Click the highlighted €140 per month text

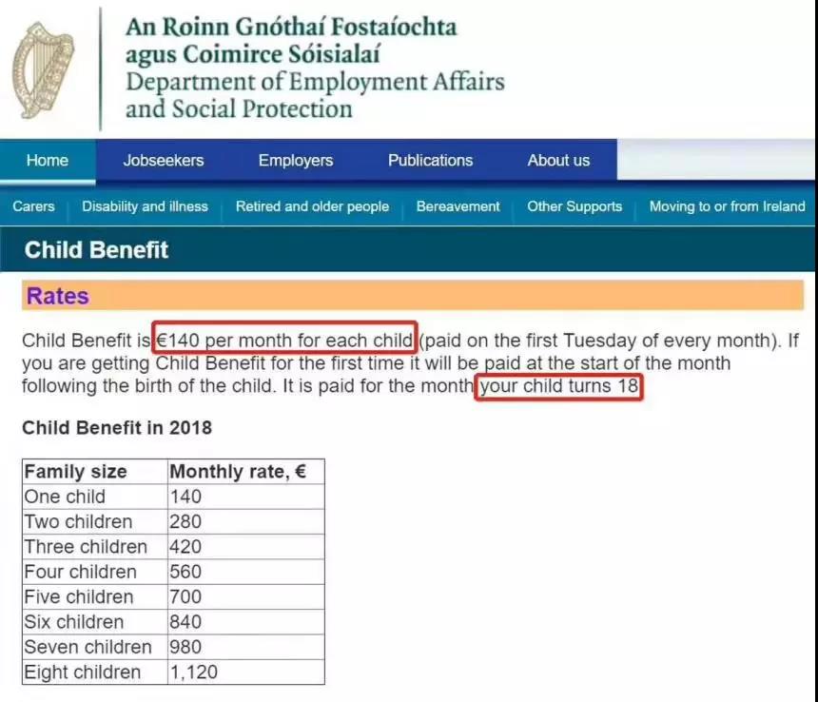(284, 340)
